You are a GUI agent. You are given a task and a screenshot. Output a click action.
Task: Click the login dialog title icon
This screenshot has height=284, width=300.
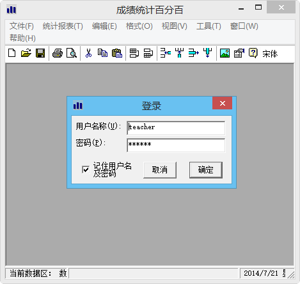[78, 105]
